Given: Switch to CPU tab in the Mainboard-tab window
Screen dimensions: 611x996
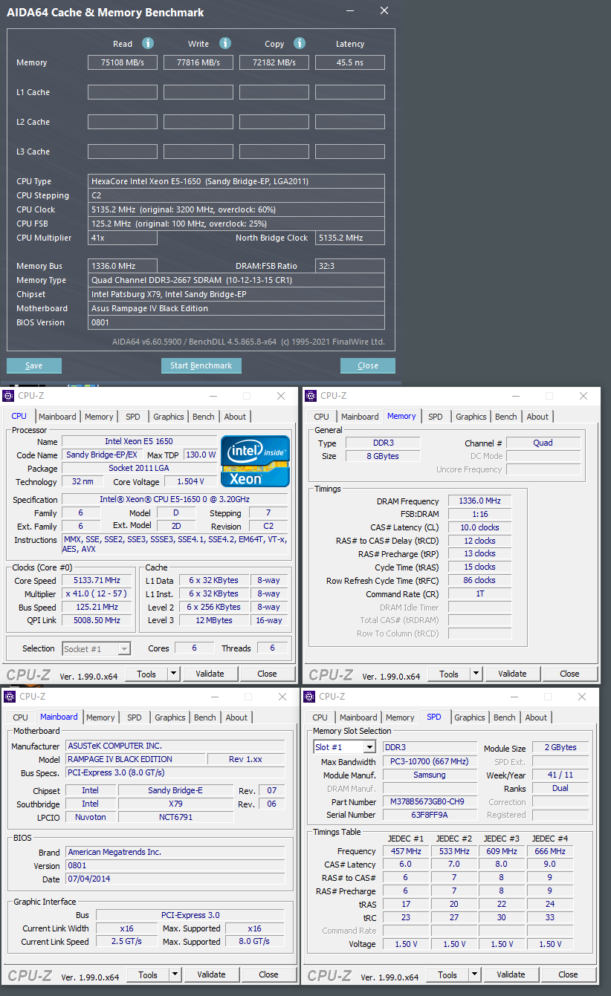Looking at the screenshot, I should [x=20, y=717].
